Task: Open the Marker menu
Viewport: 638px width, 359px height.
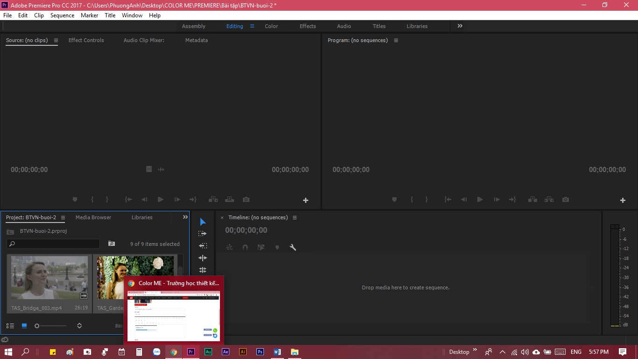Action: point(89,15)
